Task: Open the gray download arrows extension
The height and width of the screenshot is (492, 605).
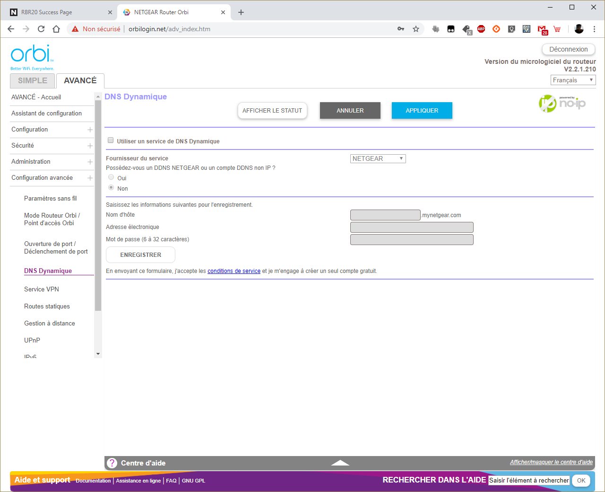Action: (x=436, y=29)
